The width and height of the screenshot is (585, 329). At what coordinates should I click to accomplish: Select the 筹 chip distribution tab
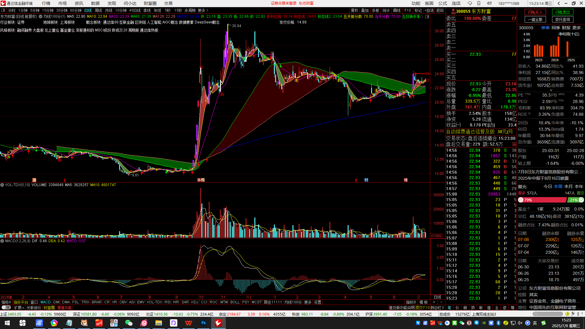pyautogui.click(x=513, y=308)
